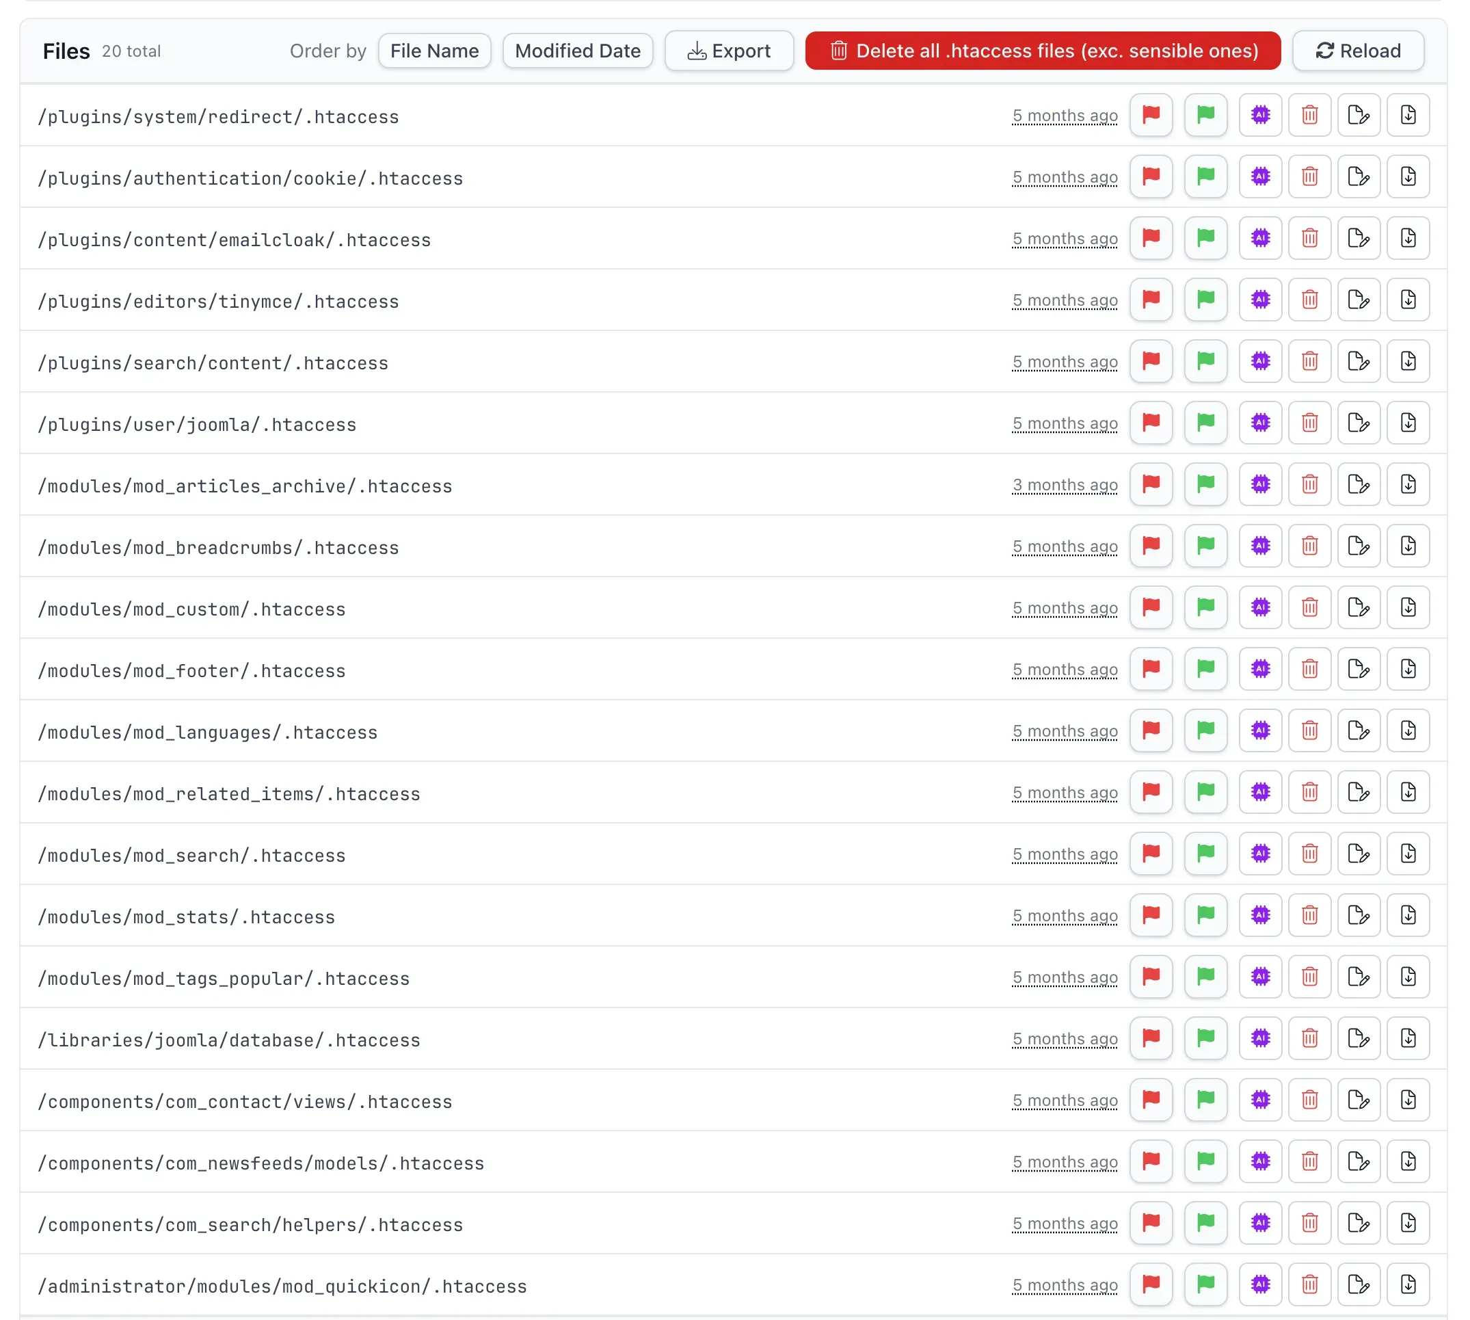Edit /modules/mod_stats/.htaccess file
The height and width of the screenshot is (1320, 1470).
click(1359, 916)
